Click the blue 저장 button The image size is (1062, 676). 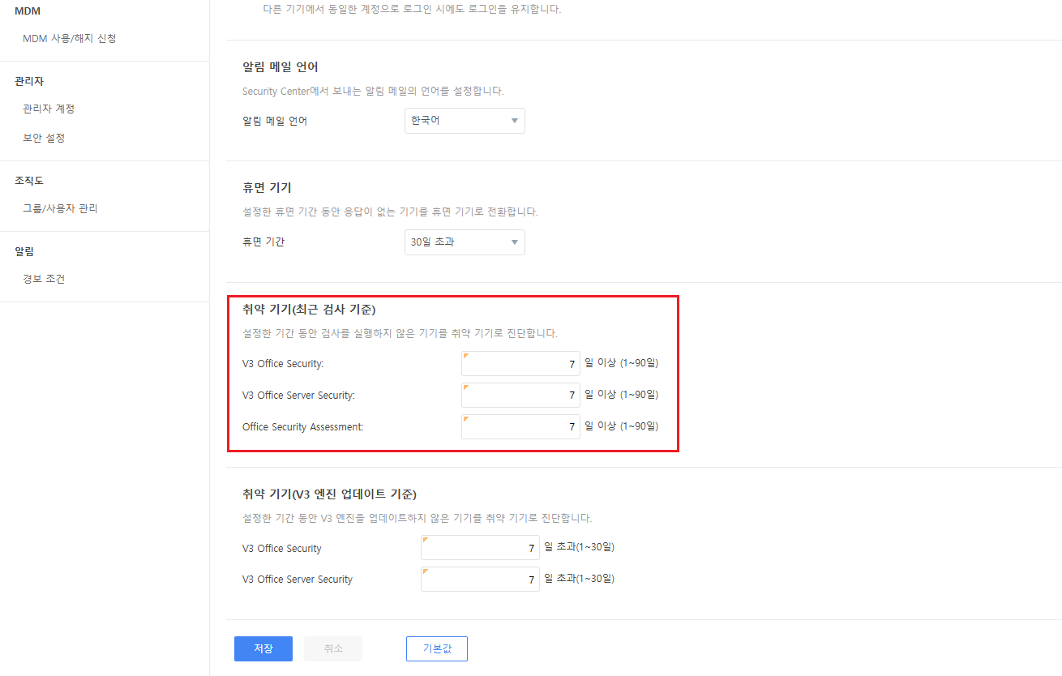[263, 649]
